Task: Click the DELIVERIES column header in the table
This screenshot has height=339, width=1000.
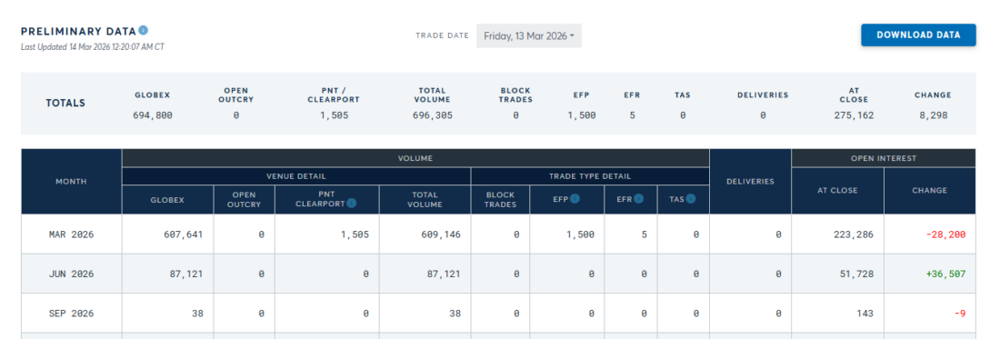Action: 750,182
